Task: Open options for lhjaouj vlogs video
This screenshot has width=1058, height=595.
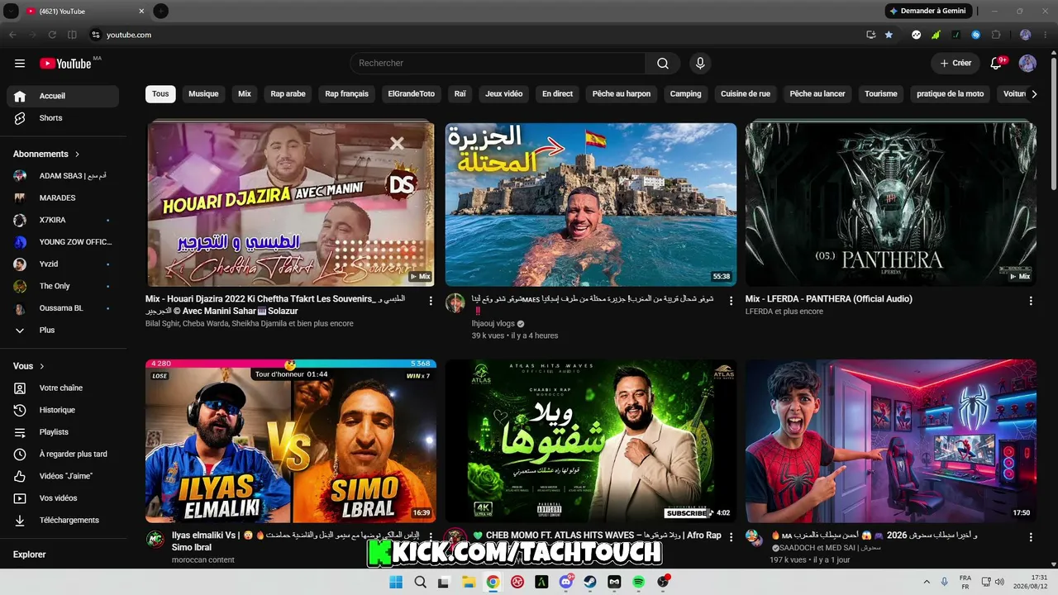Action: point(731,302)
